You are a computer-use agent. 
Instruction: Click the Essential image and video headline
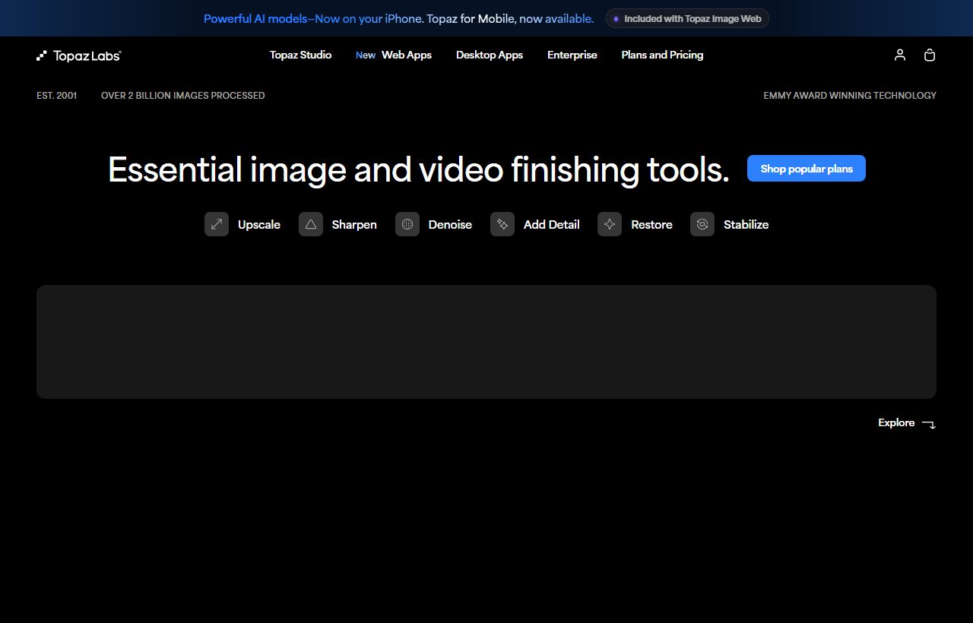pyautogui.click(x=419, y=169)
